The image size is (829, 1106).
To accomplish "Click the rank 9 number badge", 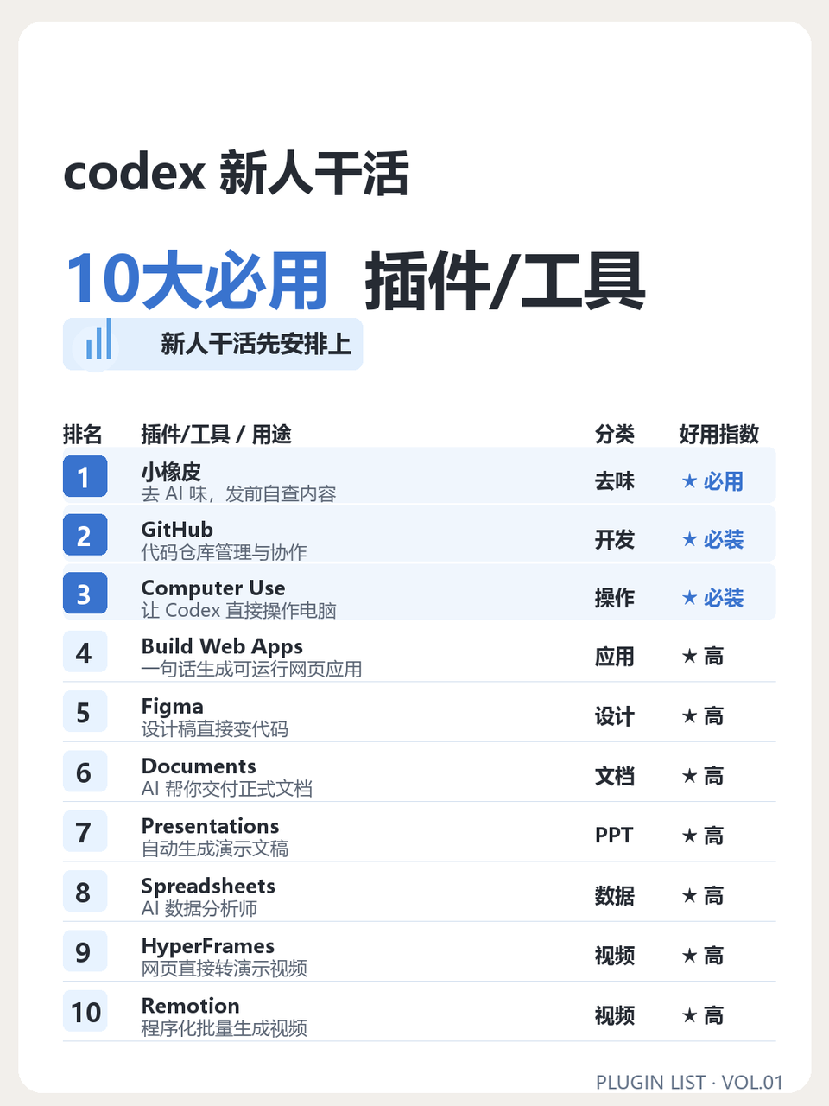I will tap(85, 951).
